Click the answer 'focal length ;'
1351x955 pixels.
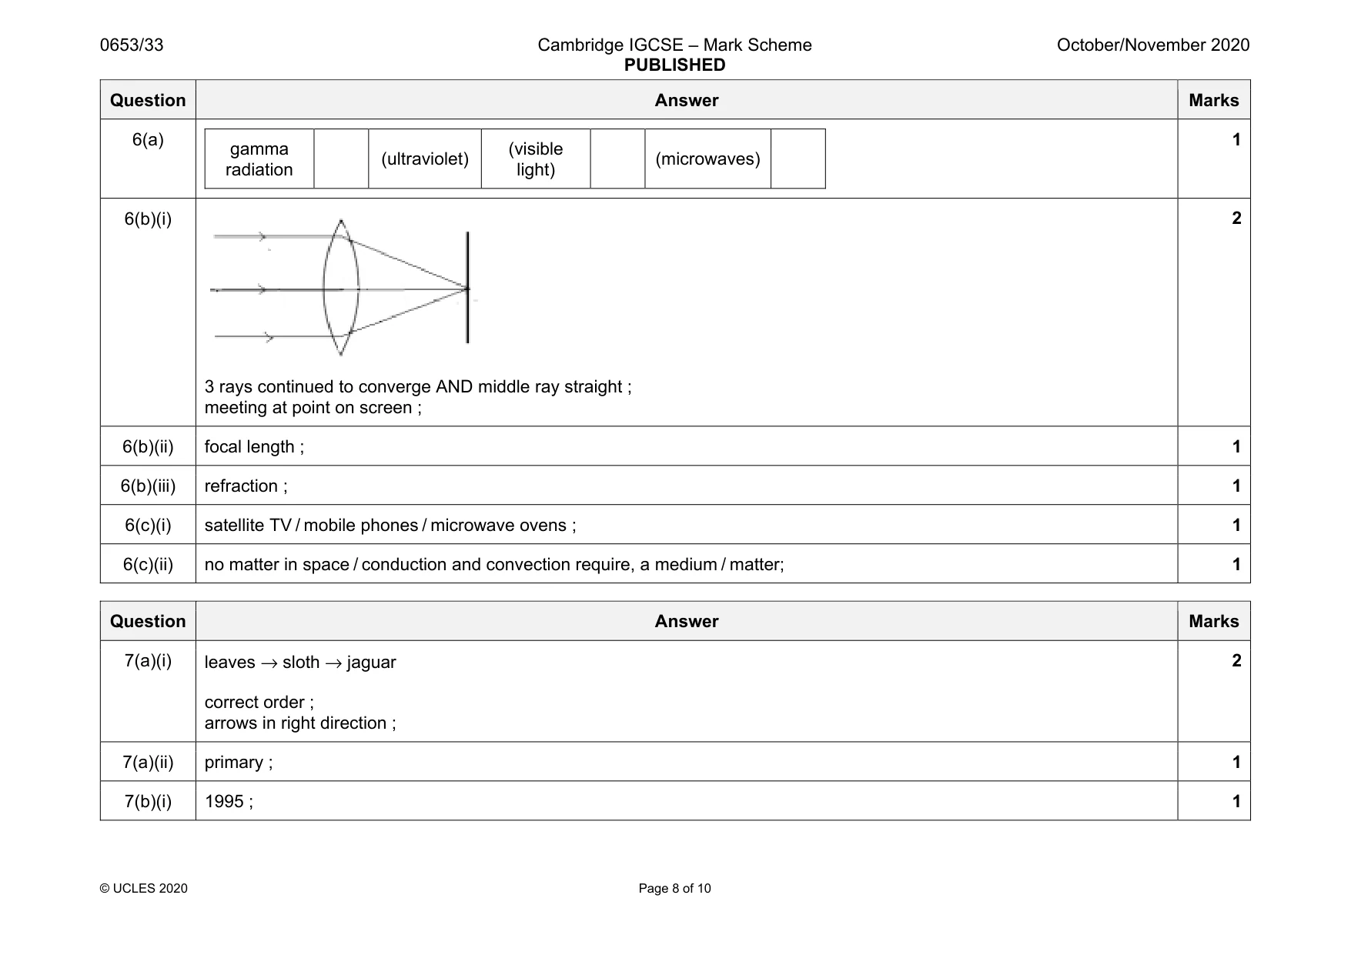pyautogui.click(x=254, y=446)
